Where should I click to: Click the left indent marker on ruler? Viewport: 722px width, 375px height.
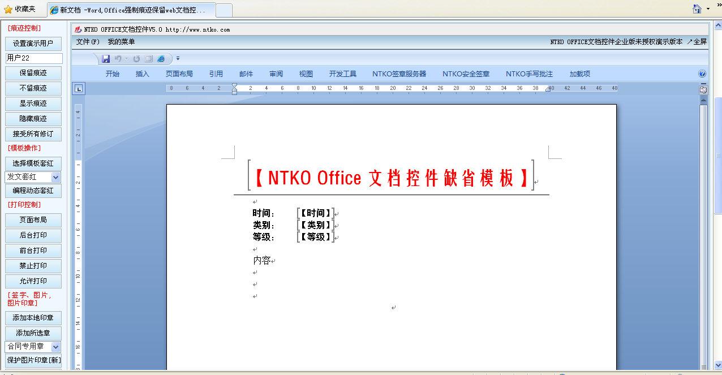click(235, 89)
